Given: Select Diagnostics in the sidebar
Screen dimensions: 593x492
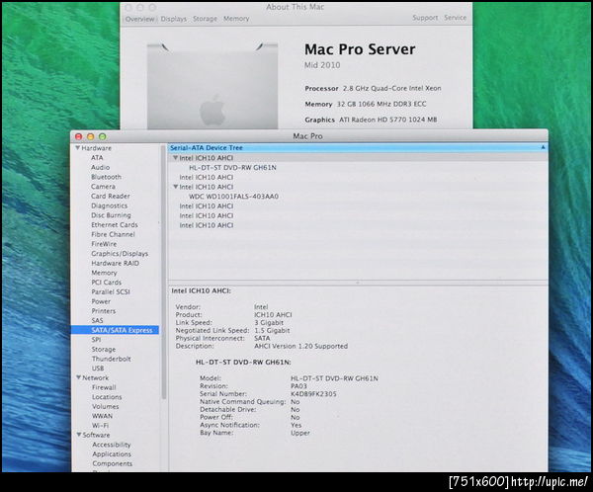Looking at the screenshot, I should pyautogui.click(x=110, y=205).
